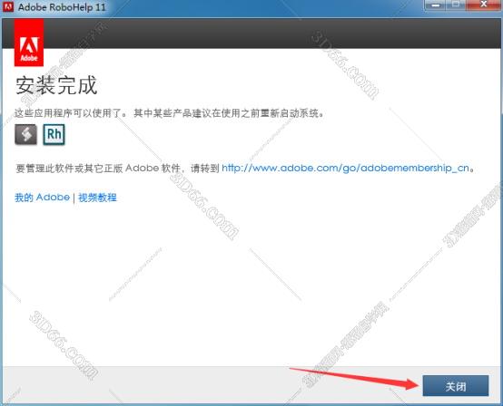Close the installer with the title bar X
The height and width of the screenshot is (406, 503).
tap(484, 5)
